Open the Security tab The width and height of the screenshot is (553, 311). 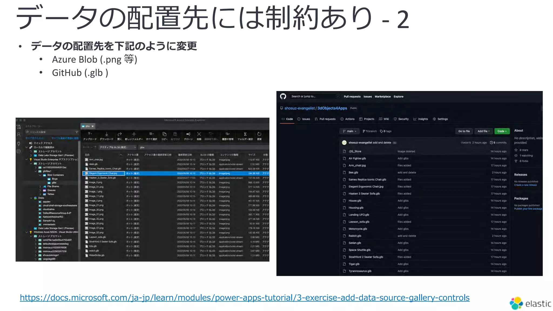coord(401,119)
